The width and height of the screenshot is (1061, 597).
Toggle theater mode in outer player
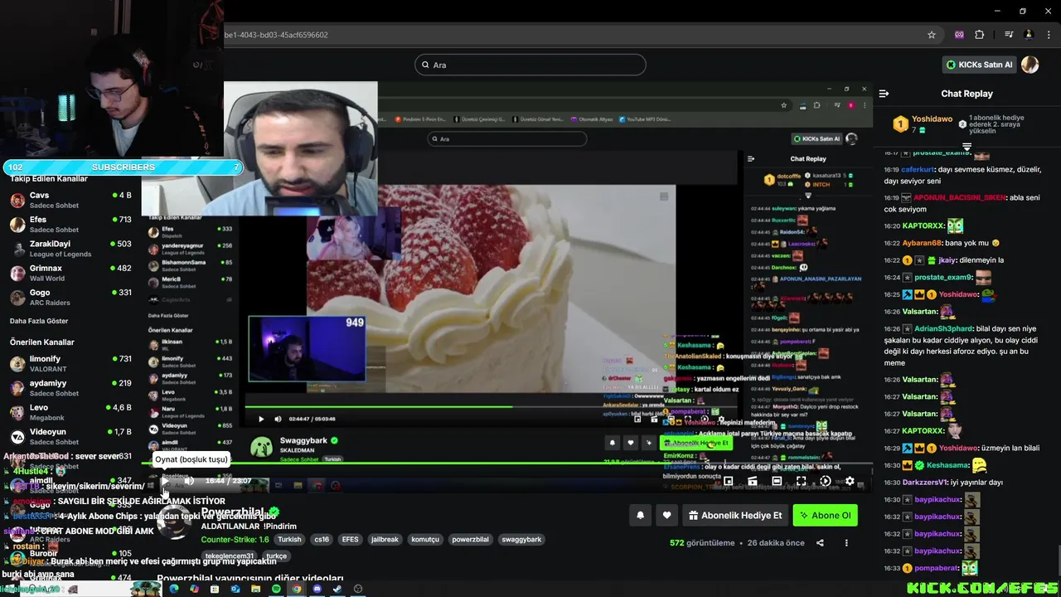coord(777,481)
